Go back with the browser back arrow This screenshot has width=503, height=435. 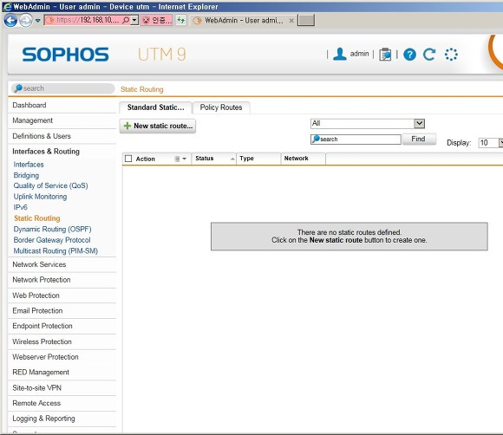10,21
